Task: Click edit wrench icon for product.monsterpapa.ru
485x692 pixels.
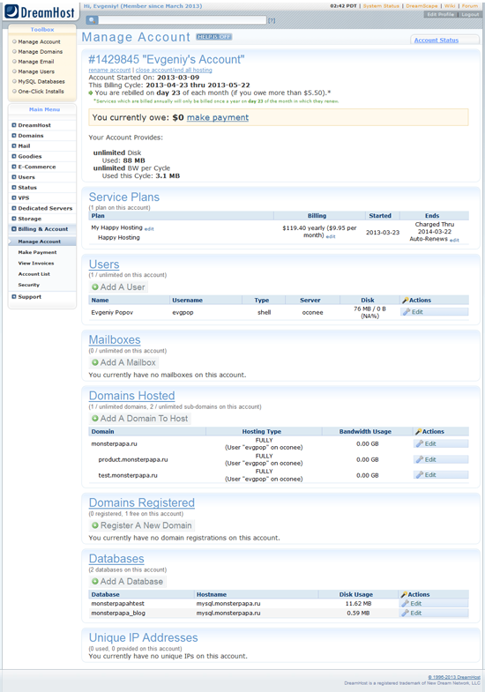Action: tap(420, 459)
